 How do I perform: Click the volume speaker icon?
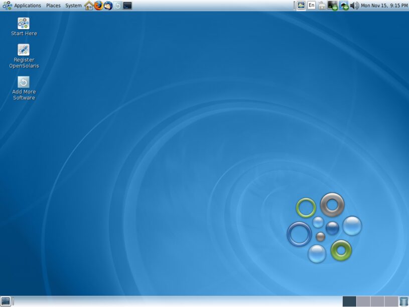354,5
